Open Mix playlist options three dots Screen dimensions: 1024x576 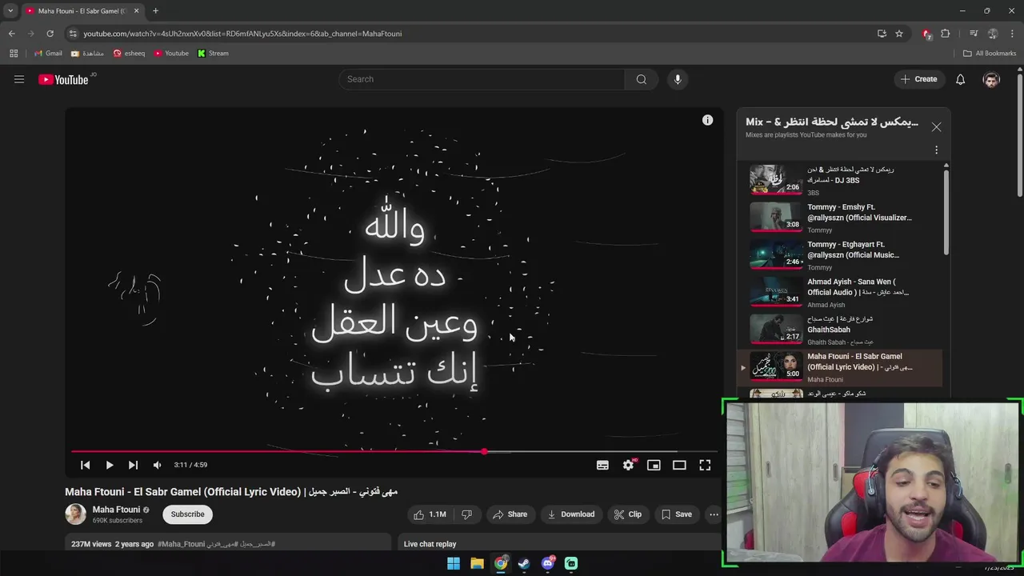pyautogui.click(x=936, y=150)
